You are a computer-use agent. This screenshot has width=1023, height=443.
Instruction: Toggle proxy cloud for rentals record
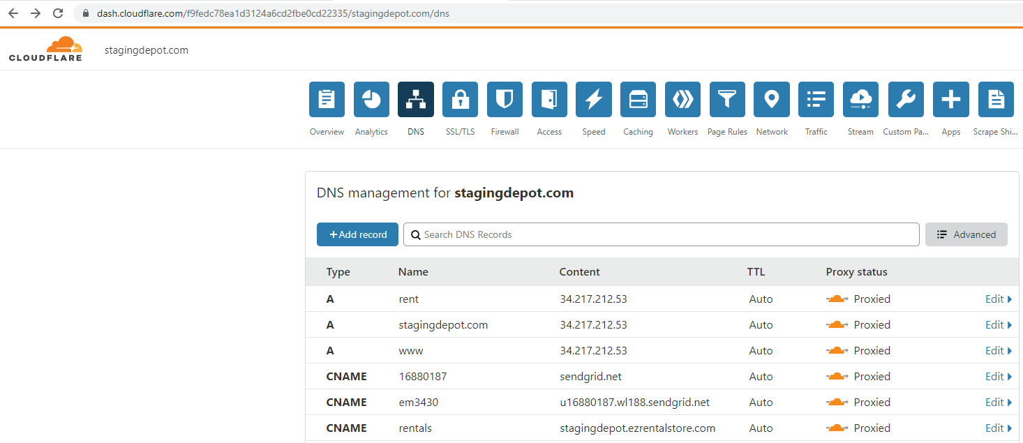tap(837, 428)
